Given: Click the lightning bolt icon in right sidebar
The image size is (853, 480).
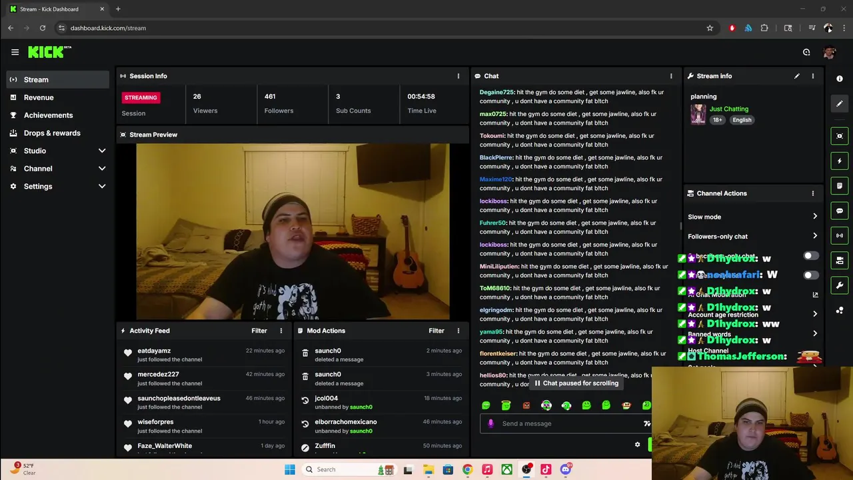Looking at the screenshot, I should 840,161.
